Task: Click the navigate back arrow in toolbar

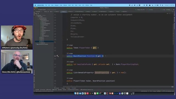Action: click(35, 10)
